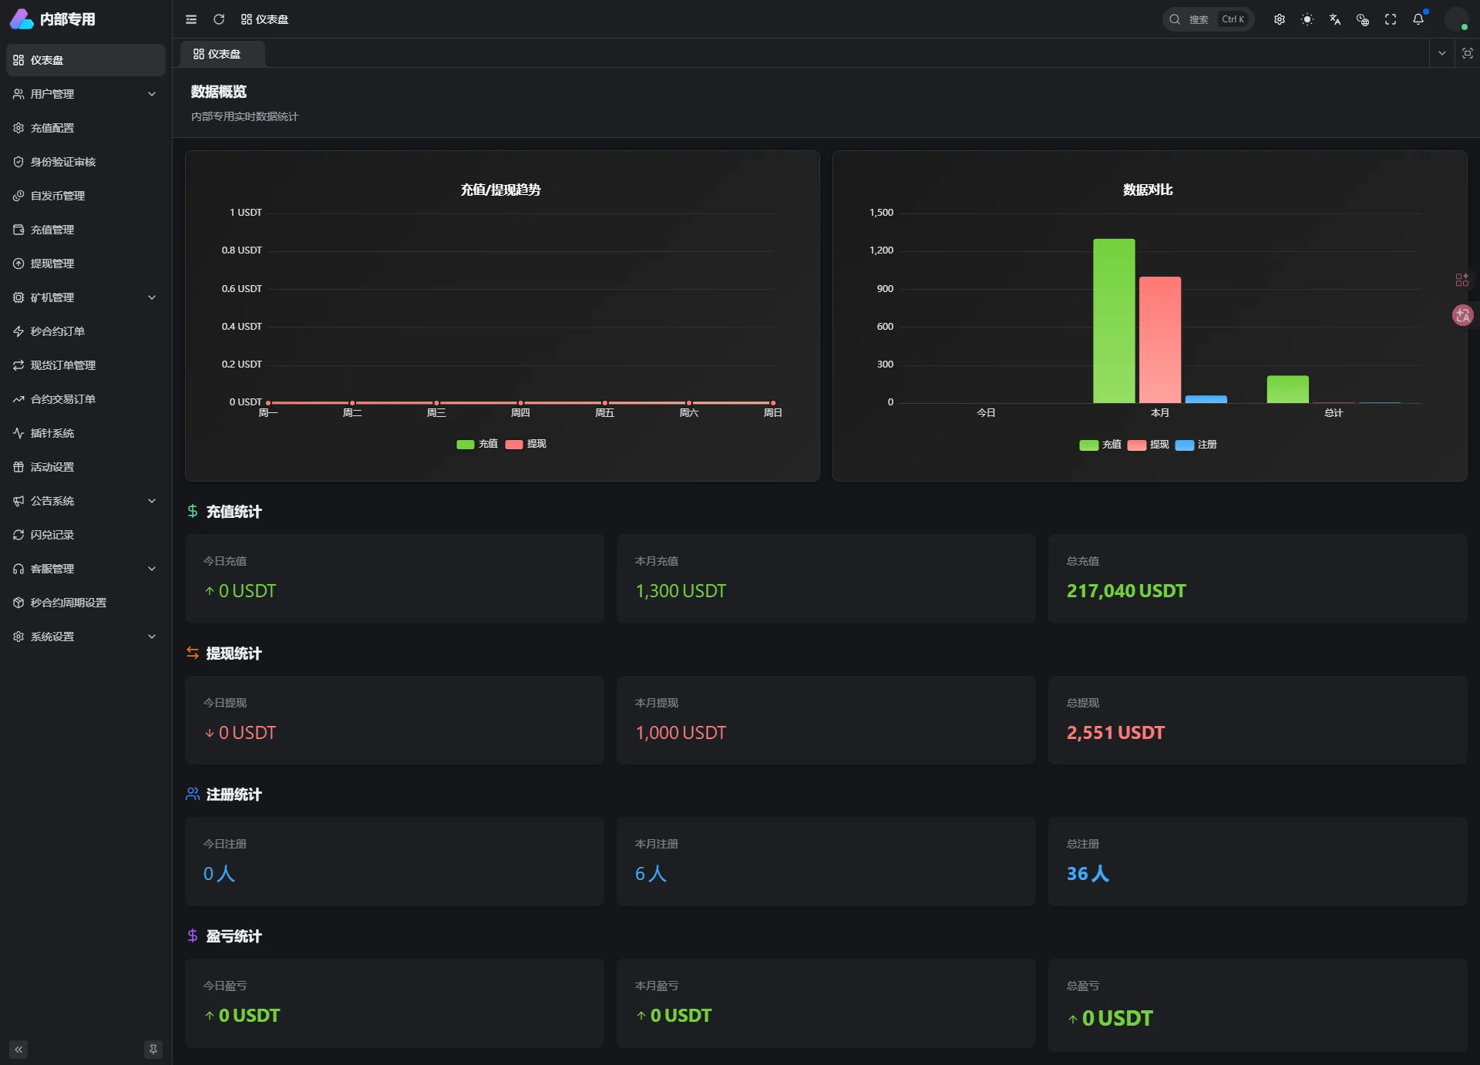Expand 用户管理 submenu chevron

pos(152,94)
